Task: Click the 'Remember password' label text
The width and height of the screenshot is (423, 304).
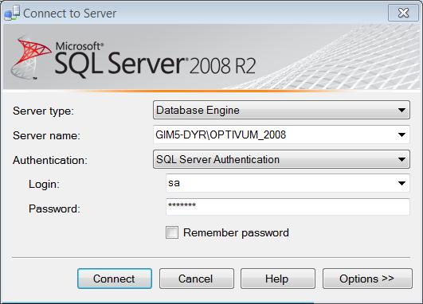Action: pos(236,233)
